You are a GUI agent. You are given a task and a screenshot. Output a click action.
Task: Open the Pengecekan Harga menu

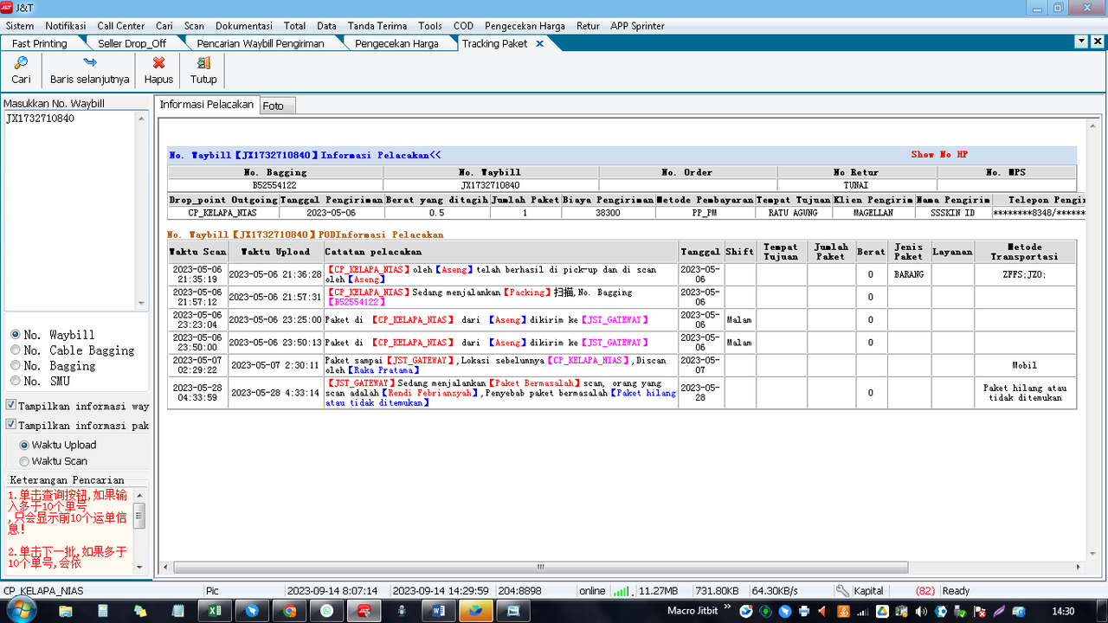pyautogui.click(x=525, y=26)
